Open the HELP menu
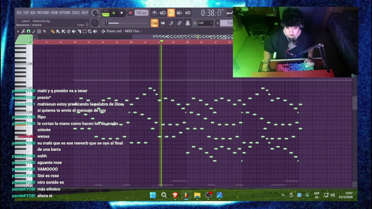372x209 pixels. coord(85,13)
